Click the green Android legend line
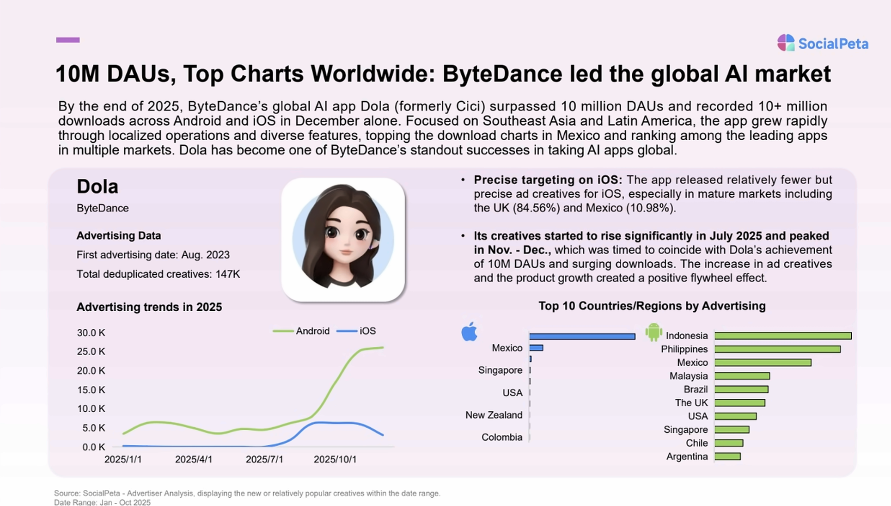Viewport: 891px width, 506px height. [283, 331]
